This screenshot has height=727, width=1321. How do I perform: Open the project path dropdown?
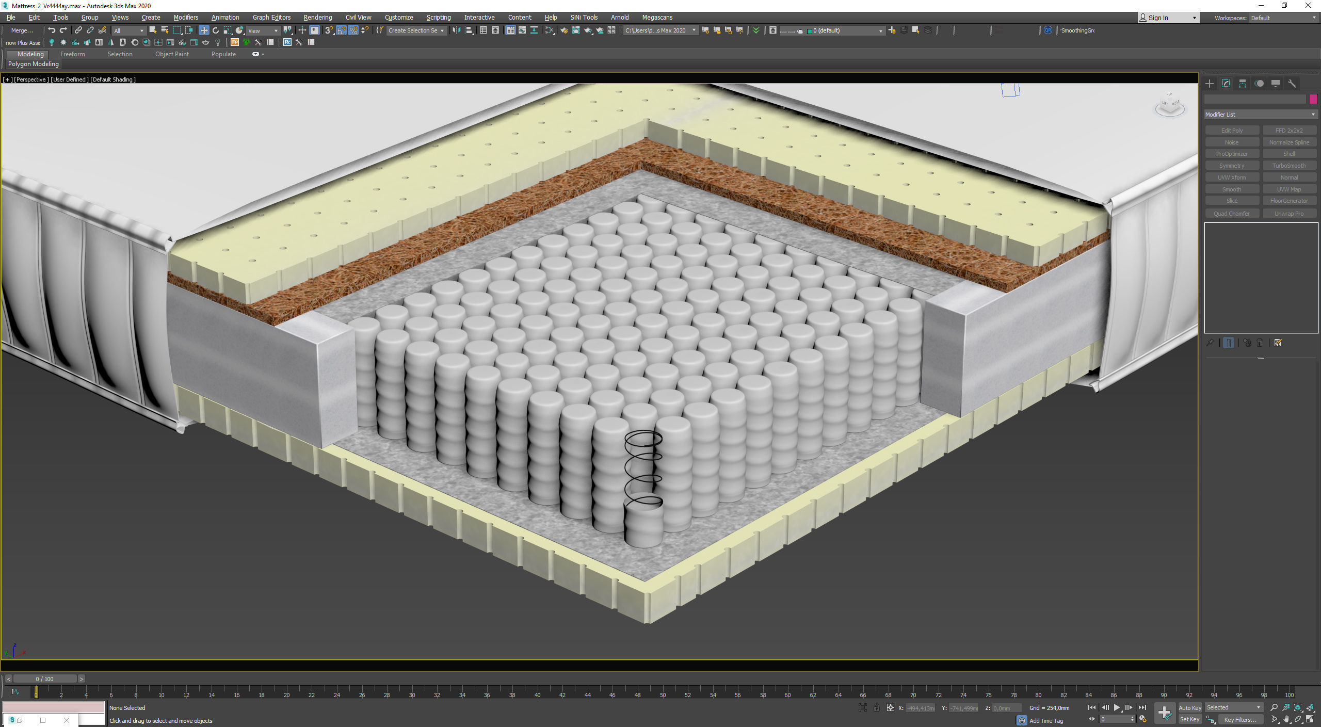coord(660,31)
